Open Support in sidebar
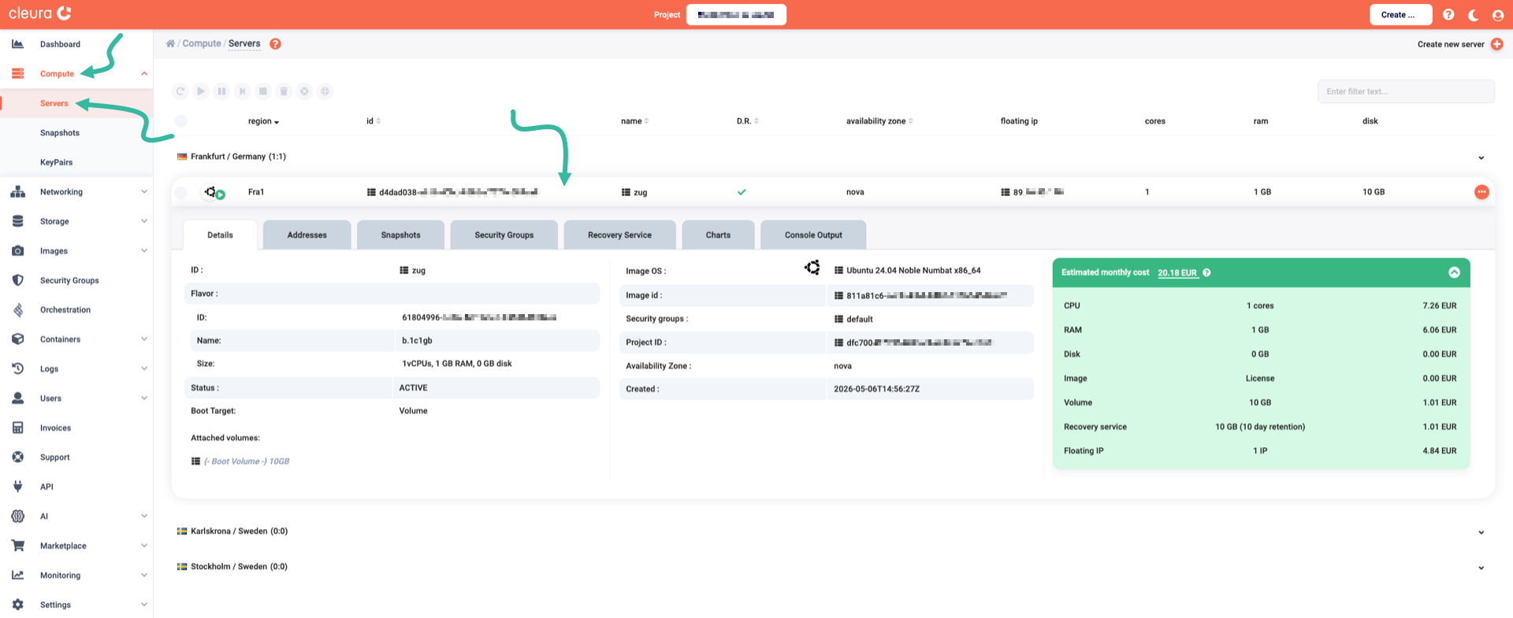 pos(55,457)
